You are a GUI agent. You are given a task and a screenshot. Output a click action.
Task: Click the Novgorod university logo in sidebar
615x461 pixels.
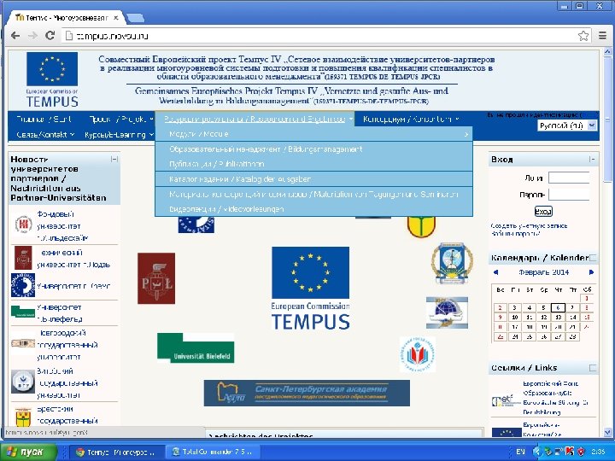(23, 343)
